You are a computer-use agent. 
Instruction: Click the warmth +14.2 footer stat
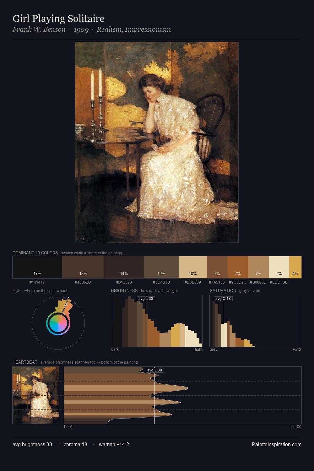coord(114,444)
